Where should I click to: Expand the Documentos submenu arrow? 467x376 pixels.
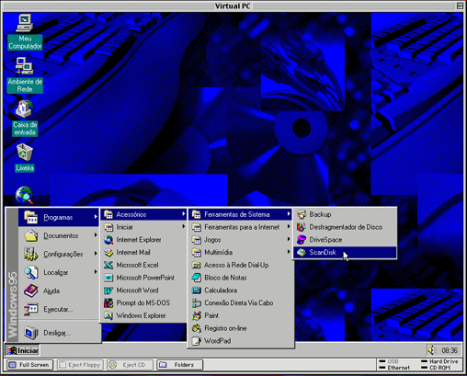pyautogui.click(x=96, y=235)
